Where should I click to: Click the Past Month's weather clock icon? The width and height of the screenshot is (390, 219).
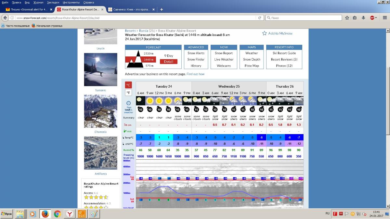click(128, 103)
